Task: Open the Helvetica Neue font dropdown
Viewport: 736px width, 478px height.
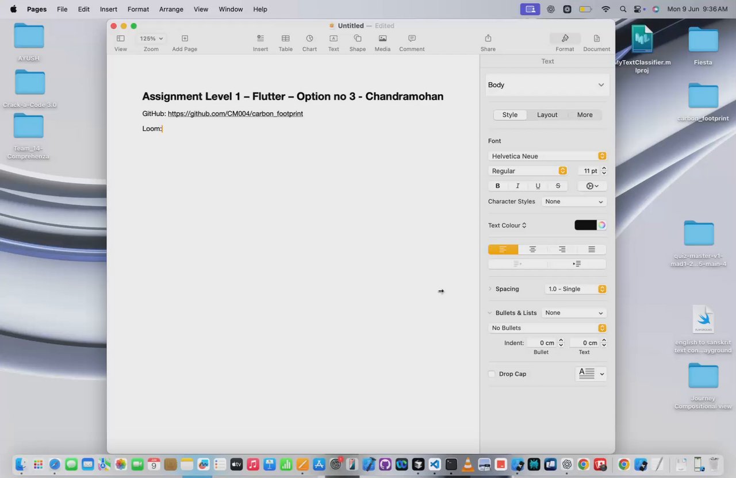Action: click(547, 156)
